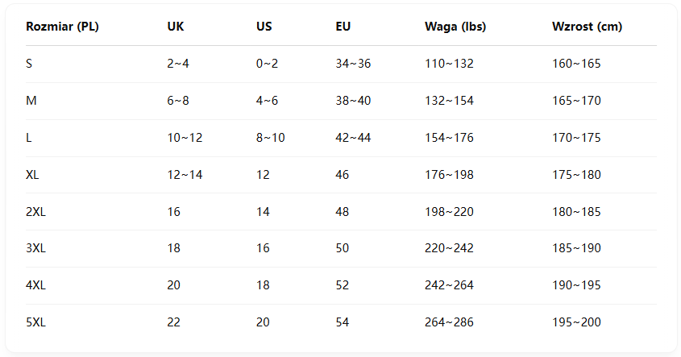Click the "Wzrost (cm)" column header
This screenshot has height=357, width=681.
[x=587, y=27]
